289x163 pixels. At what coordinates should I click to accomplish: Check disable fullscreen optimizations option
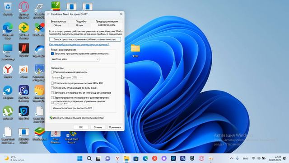pyautogui.click(x=52, y=88)
